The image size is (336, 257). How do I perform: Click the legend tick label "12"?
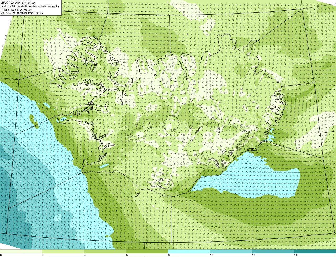click(253, 255)
